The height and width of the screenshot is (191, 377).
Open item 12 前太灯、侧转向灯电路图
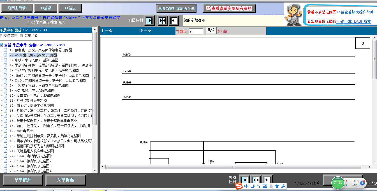(x=31, y=106)
